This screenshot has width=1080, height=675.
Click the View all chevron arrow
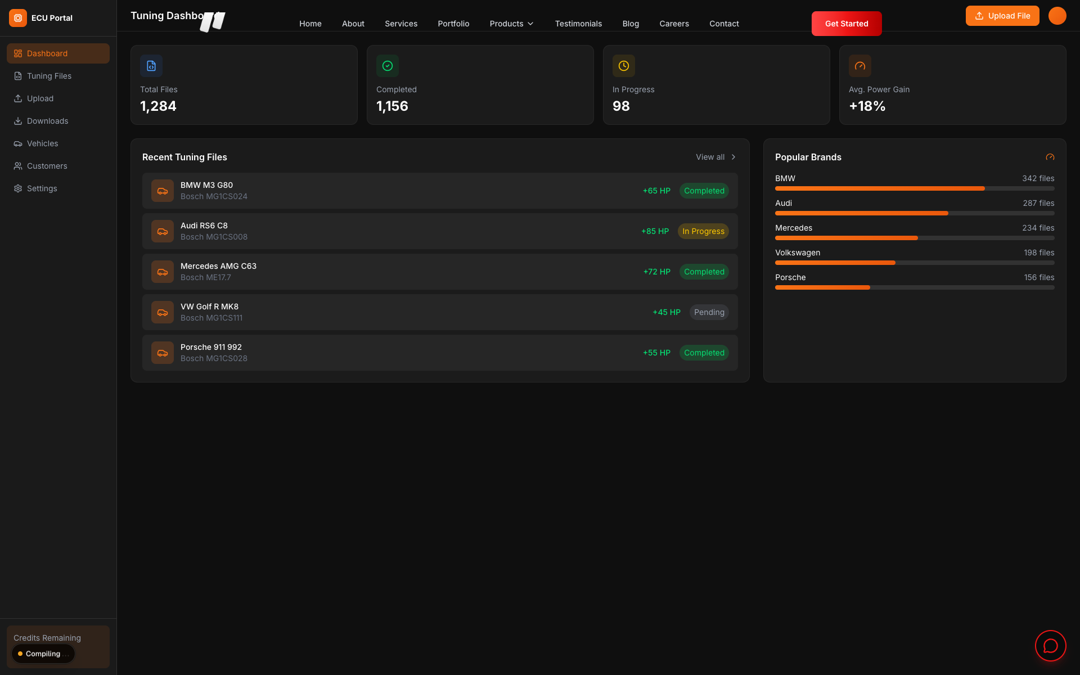(733, 157)
